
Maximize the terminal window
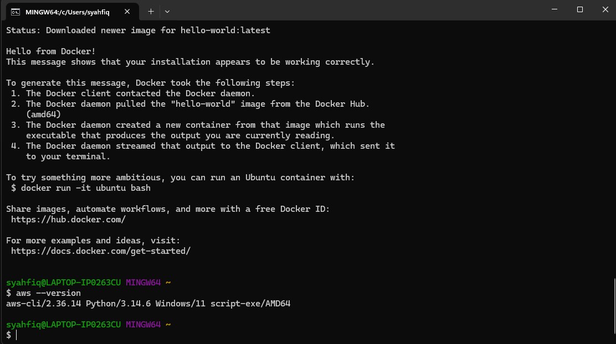pos(580,9)
